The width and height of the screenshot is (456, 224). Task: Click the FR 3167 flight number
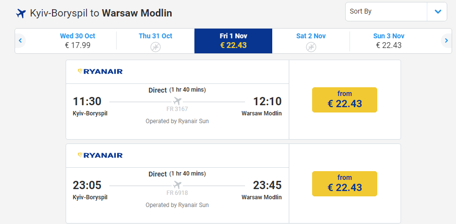(x=177, y=109)
